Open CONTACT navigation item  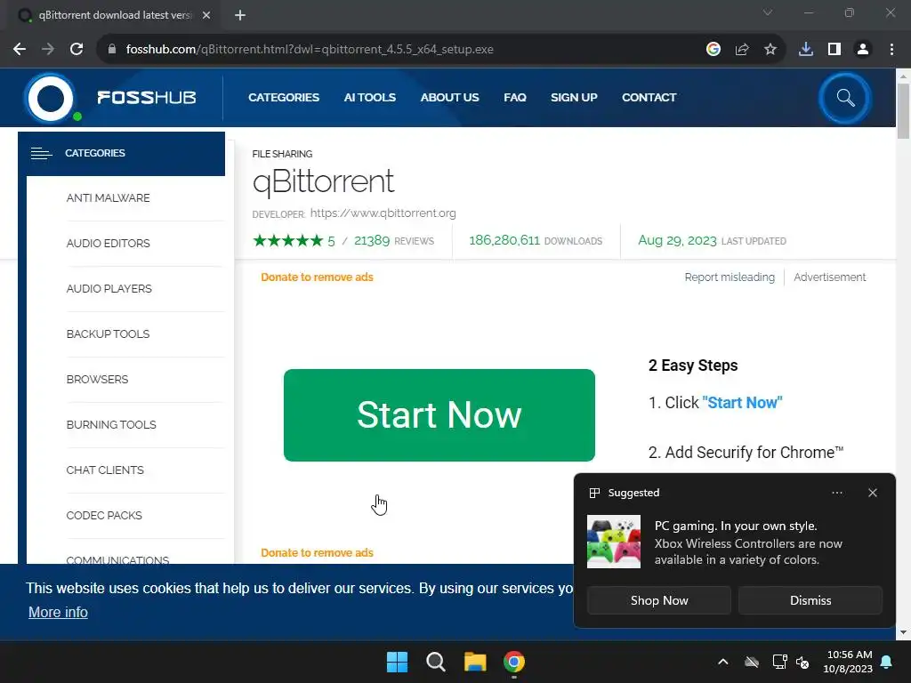tap(649, 98)
